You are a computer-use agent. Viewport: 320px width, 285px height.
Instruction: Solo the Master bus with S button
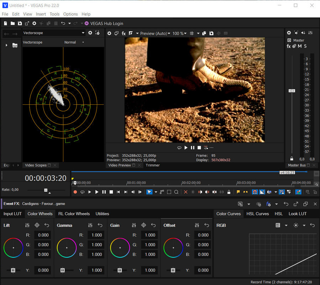tap(305, 46)
